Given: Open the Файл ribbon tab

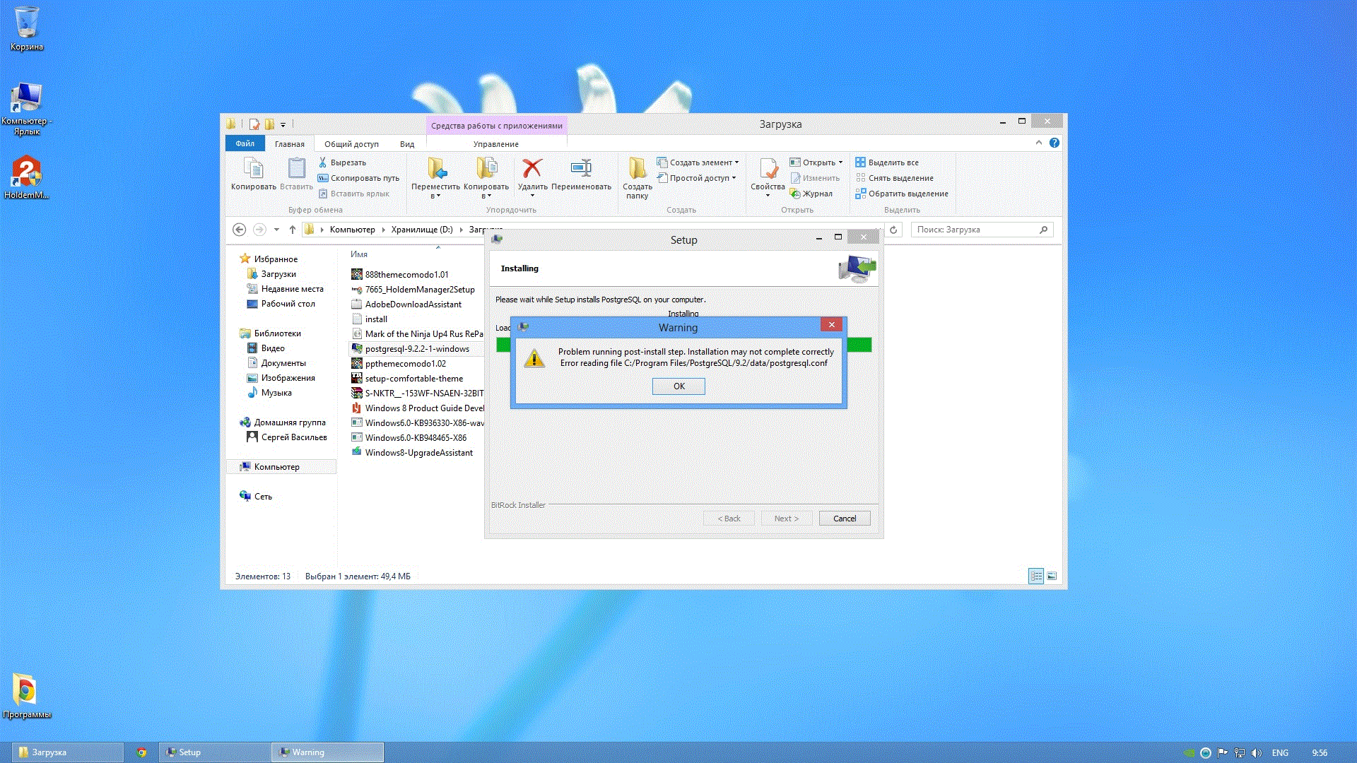Looking at the screenshot, I should point(245,143).
